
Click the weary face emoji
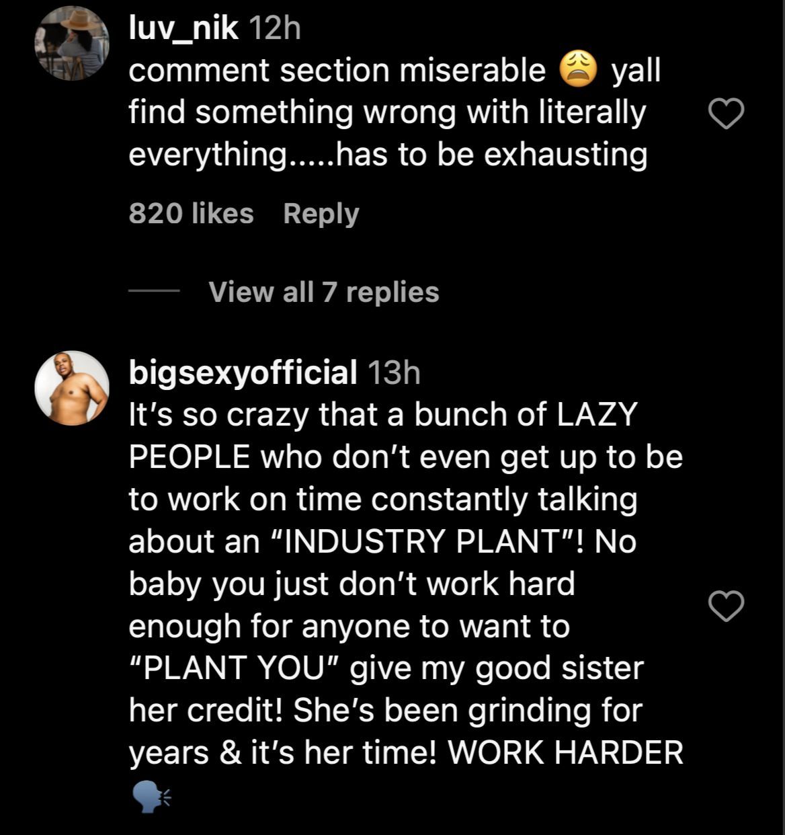pyautogui.click(x=579, y=71)
